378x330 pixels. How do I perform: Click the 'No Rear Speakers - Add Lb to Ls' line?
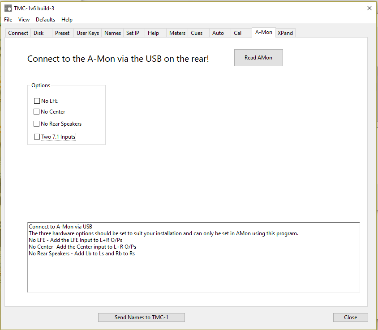[x=82, y=254]
